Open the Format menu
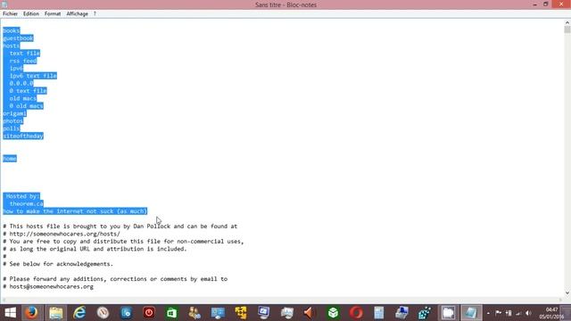 (53, 14)
